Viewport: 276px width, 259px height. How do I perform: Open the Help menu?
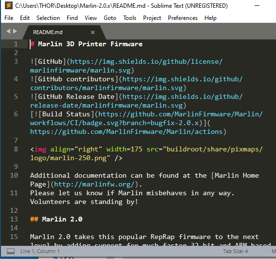click(210, 18)
